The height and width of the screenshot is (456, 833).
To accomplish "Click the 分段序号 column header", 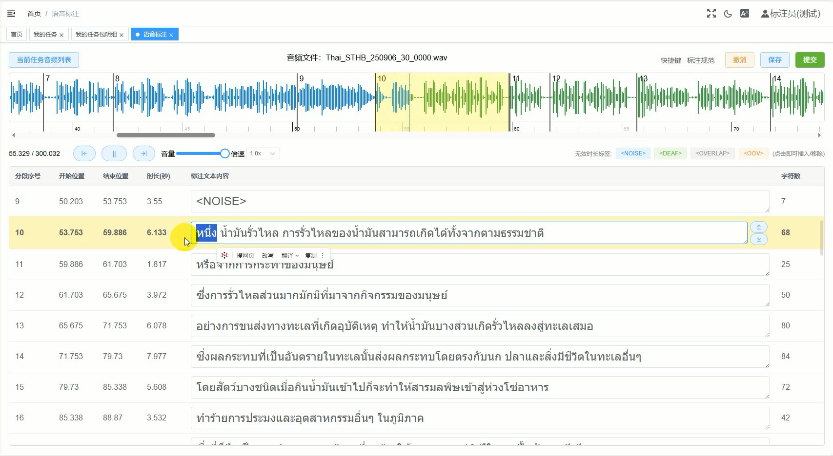I will [28, 176].
